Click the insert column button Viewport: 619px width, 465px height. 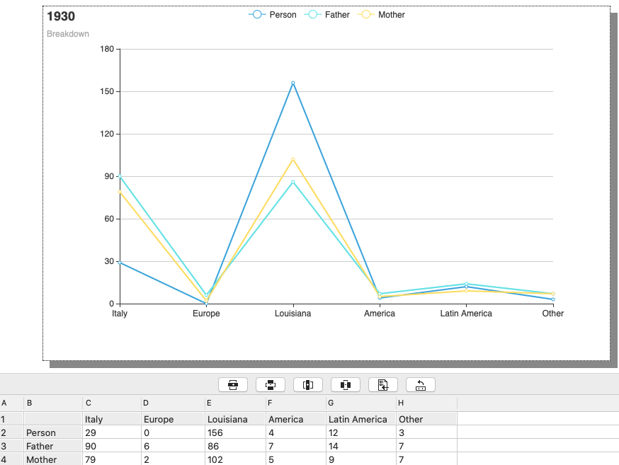[307, 385]
